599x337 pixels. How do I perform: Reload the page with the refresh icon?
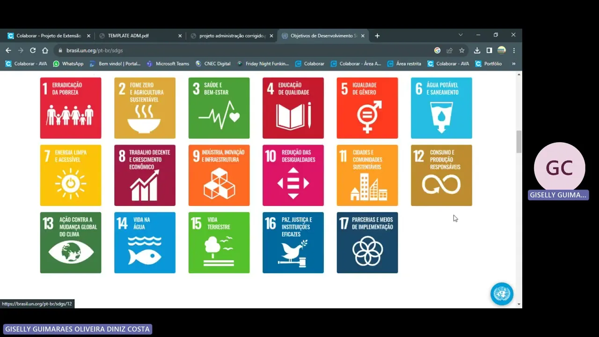click(x=33, y=51)
